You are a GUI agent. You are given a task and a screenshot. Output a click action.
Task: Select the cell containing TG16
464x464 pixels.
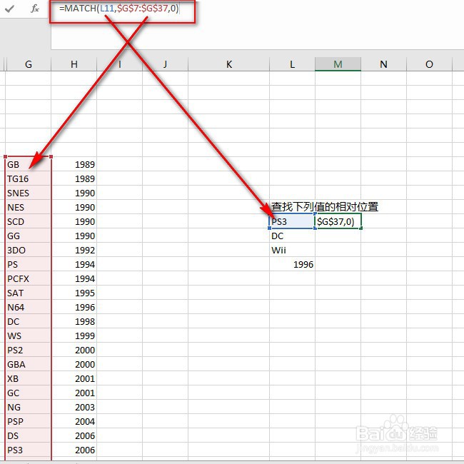pyautogui.click(x=29, y=178)
